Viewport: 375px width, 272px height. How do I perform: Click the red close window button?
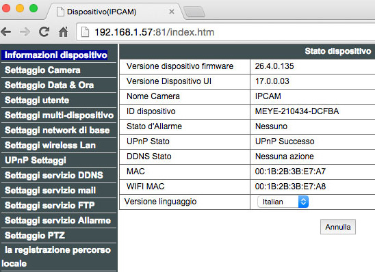(5, 8)
